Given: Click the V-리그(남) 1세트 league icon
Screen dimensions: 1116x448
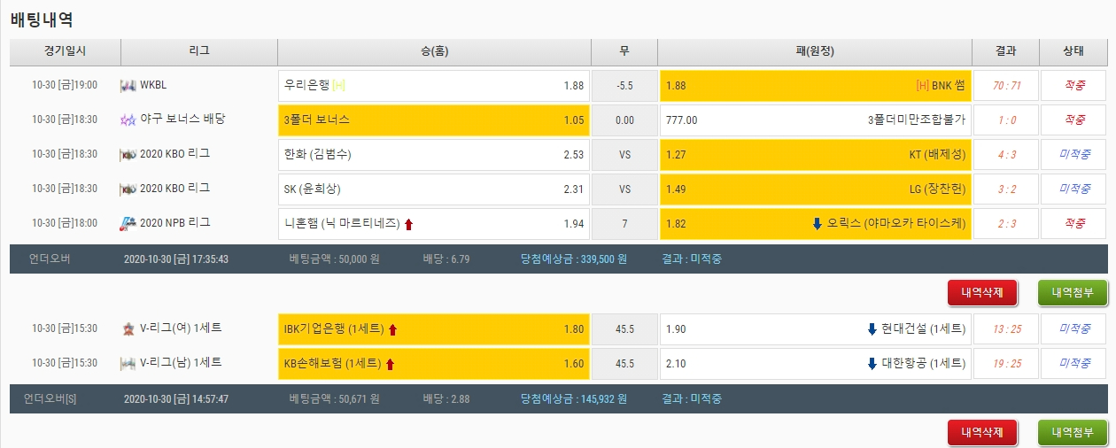Looking at the screenshot, I should 128,363.
